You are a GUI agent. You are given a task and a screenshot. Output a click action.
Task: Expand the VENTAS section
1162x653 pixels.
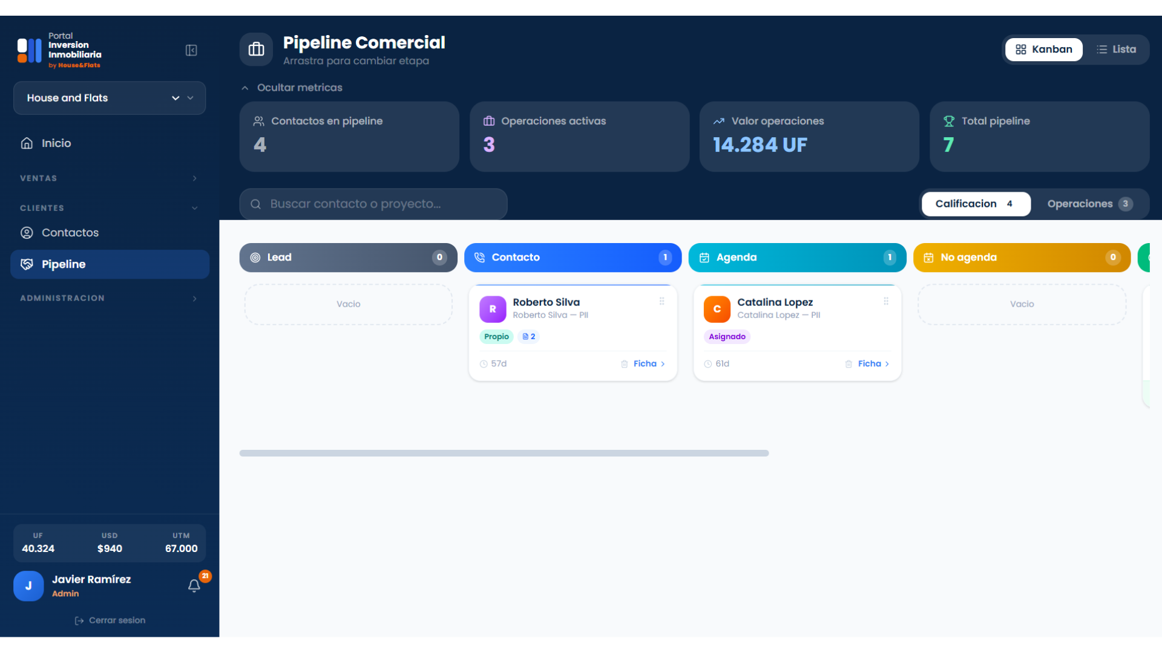click(110, 178)
